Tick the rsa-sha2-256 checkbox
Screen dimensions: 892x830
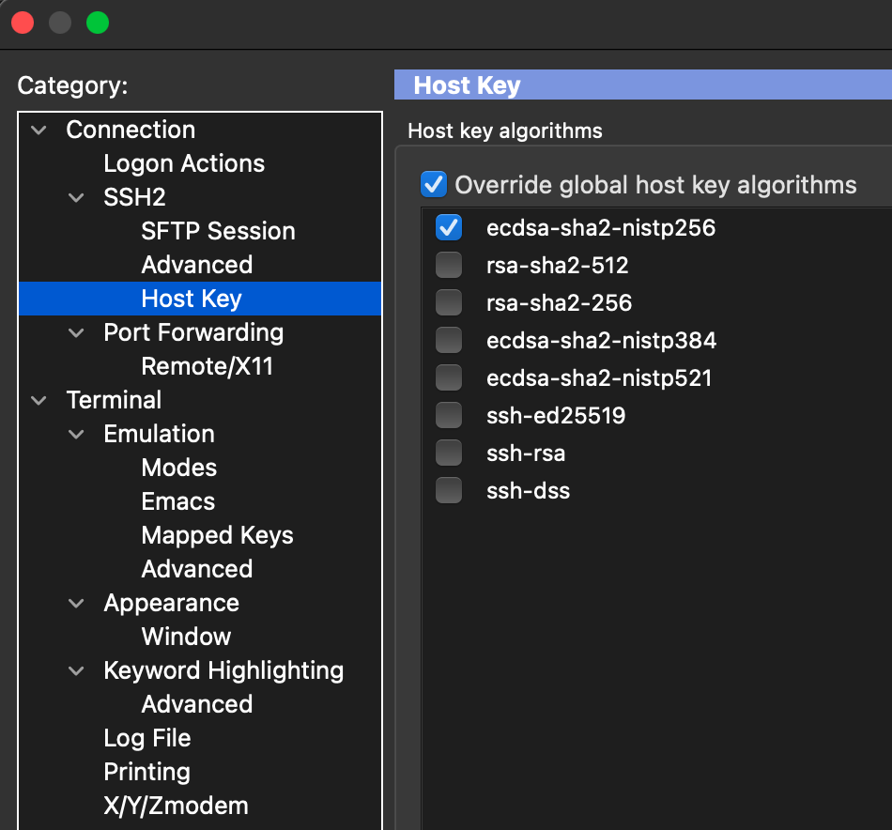449,303
